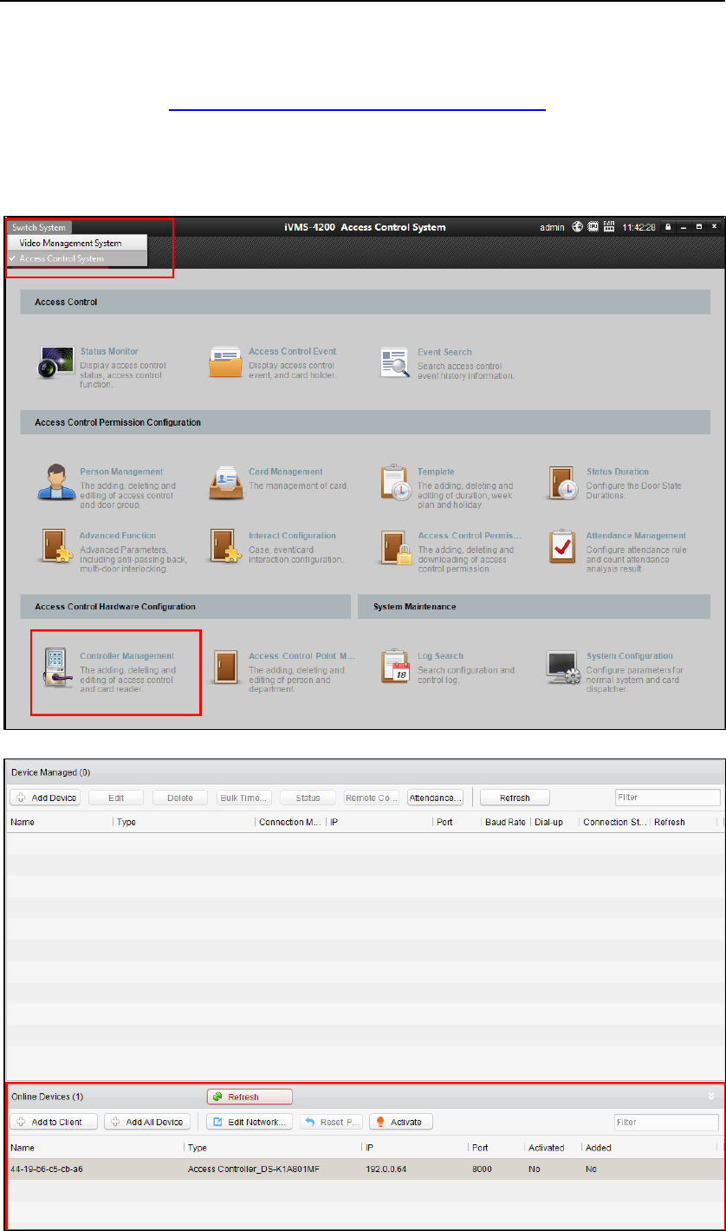Click the Delete button

point(180,798)
